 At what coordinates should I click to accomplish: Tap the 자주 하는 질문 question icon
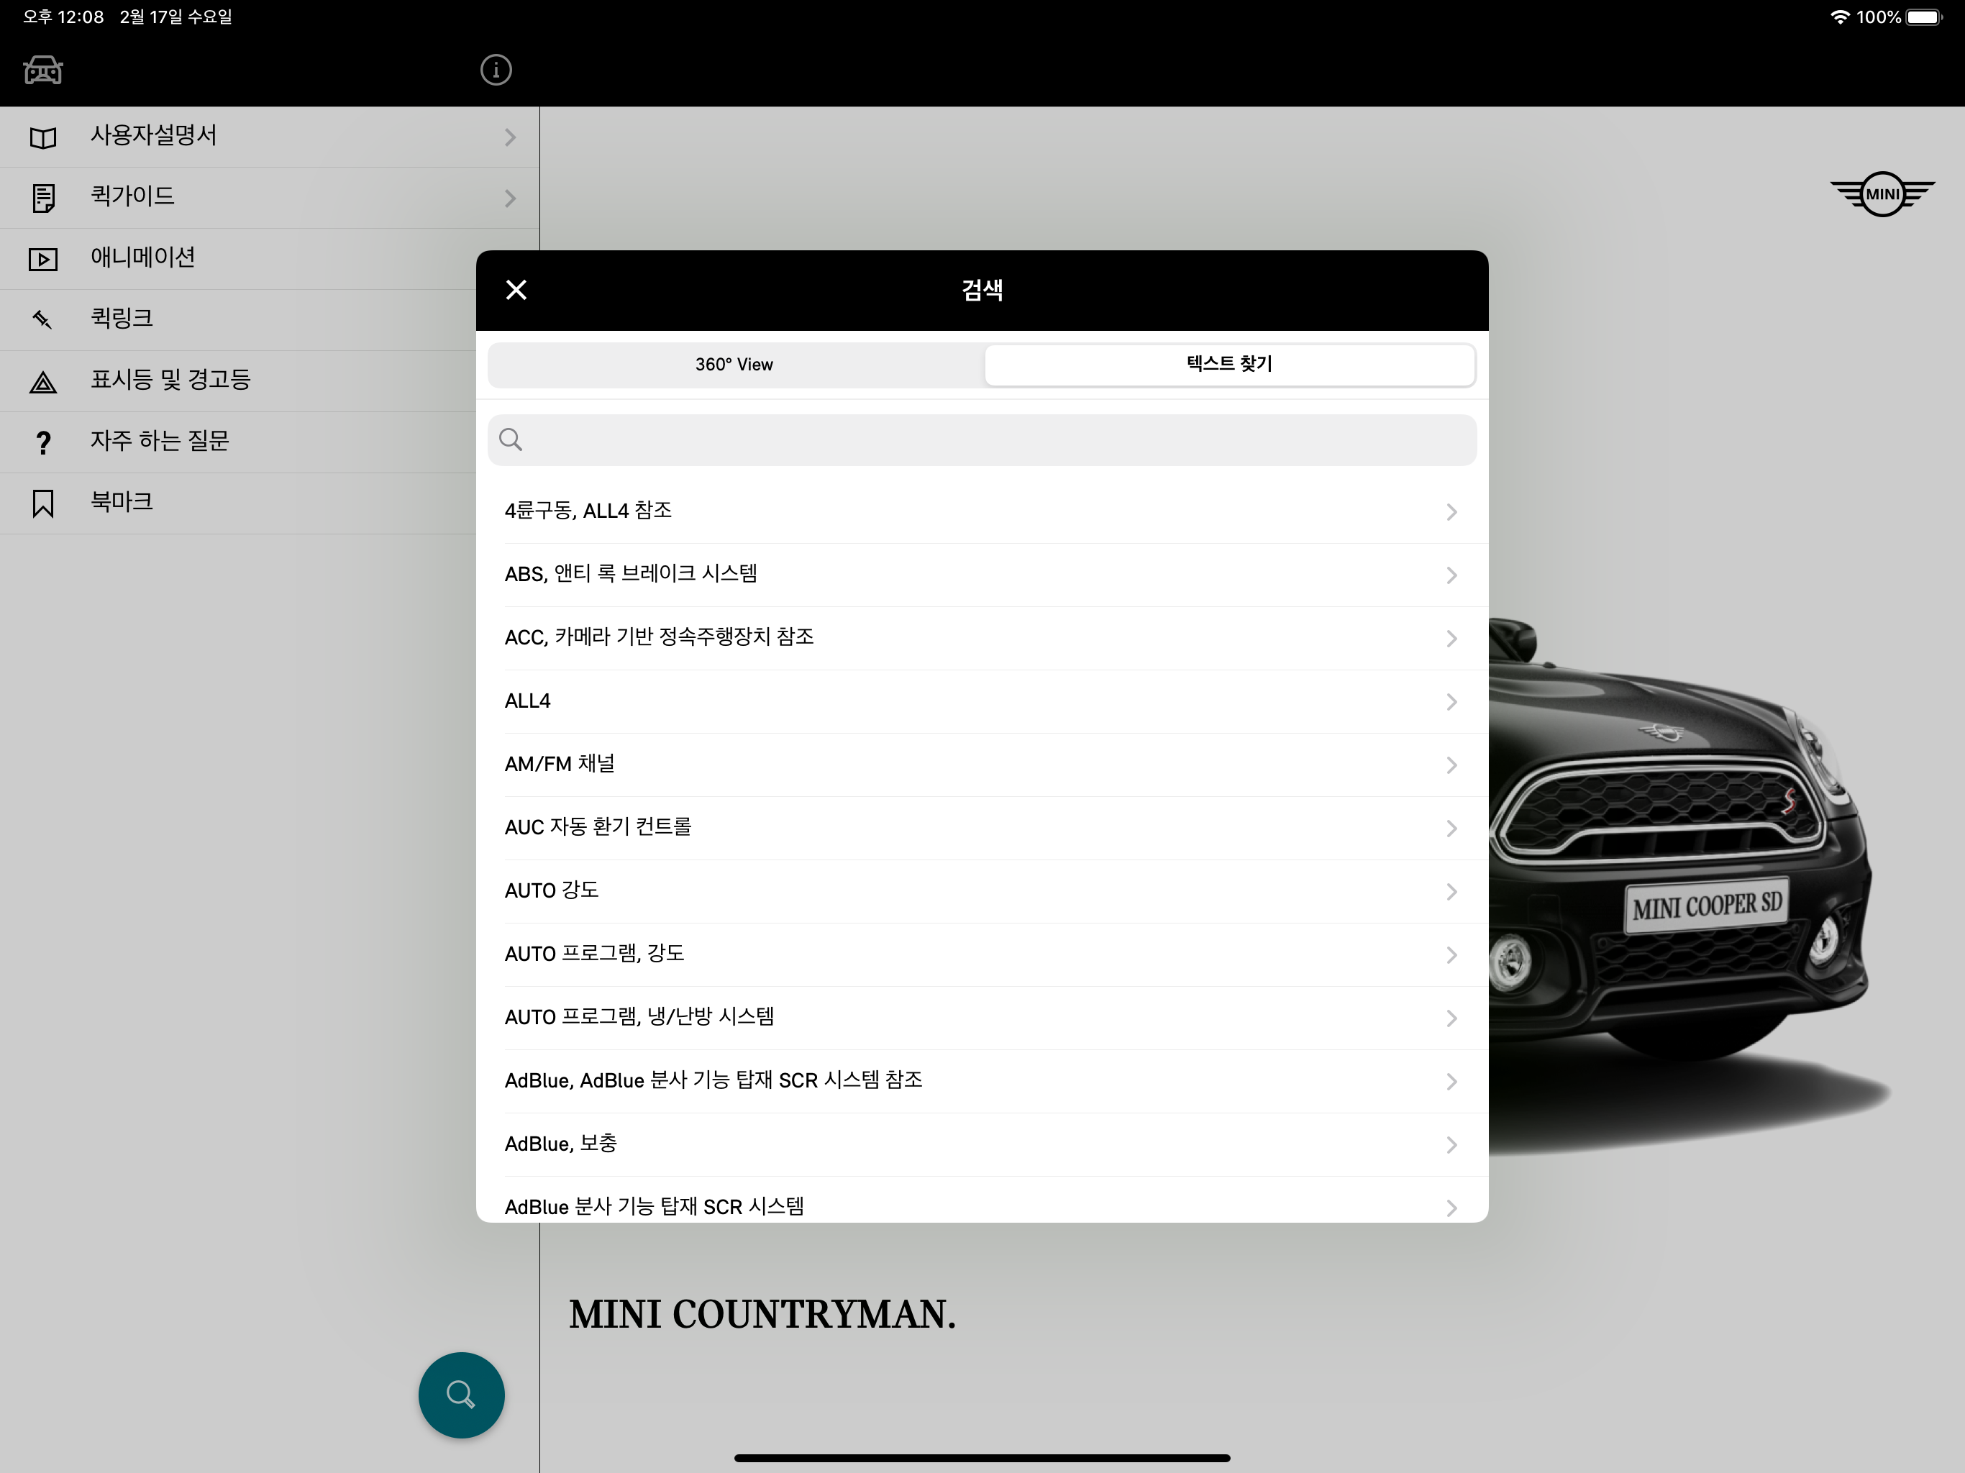tap(42, 442)
